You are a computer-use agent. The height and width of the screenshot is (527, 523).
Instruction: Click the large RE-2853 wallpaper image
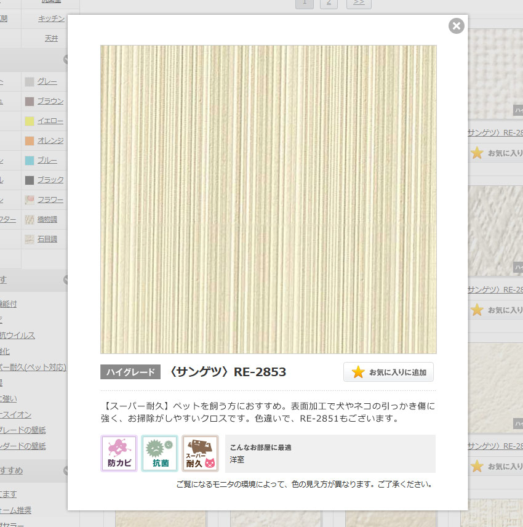(x=268, y=199)
